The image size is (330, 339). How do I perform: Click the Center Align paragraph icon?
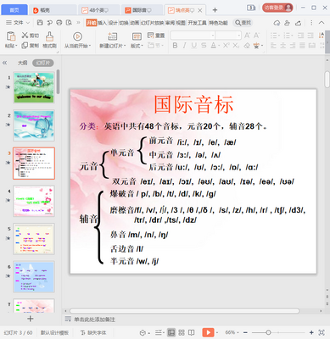tap(283, 45)
